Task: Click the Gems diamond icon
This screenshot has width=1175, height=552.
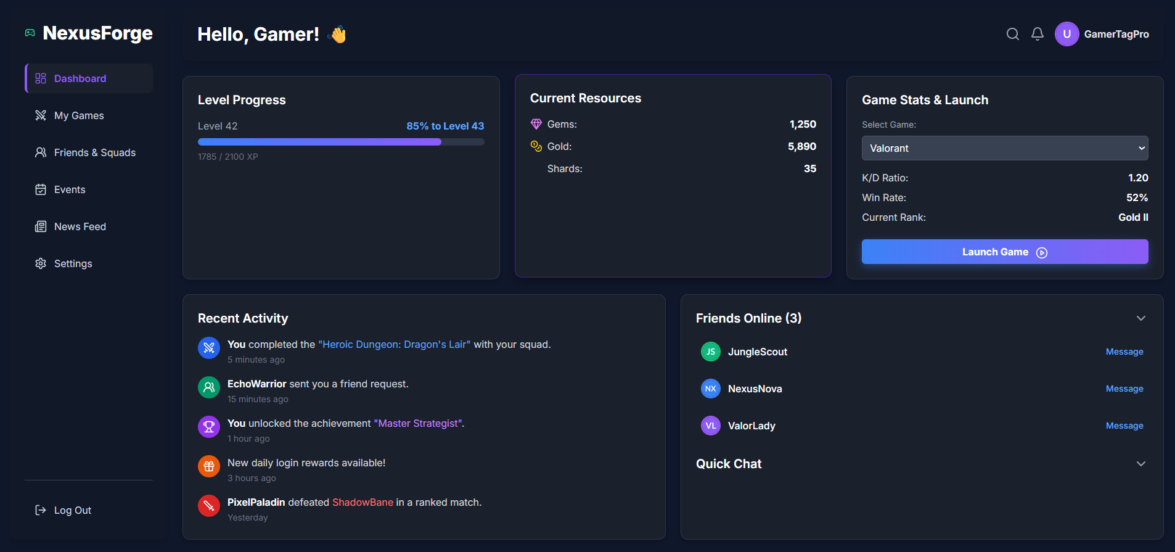Action: point(536,124)
